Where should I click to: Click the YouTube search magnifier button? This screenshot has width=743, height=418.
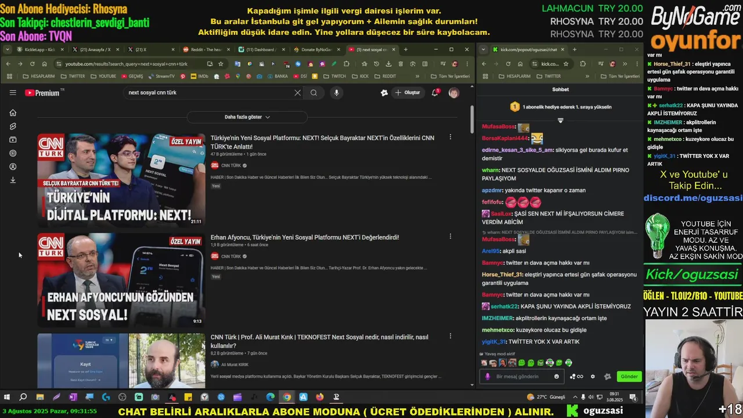click(x=313, y=93)
